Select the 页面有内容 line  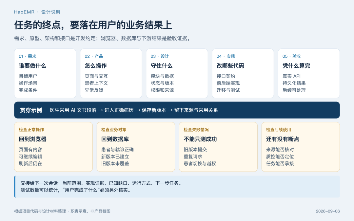pyautogui.click(x=30, y=150)
